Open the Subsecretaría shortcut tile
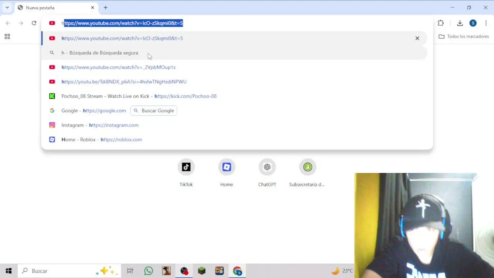The height and width of the screenshot is (278, 494). (x=307, y=173)
